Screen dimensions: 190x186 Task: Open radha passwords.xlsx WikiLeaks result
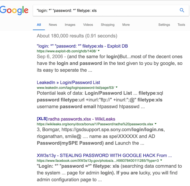(x=76, y=119)
